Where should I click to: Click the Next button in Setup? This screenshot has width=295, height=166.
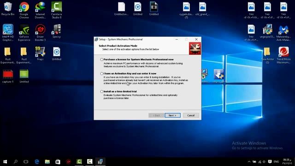coord(172,115)
